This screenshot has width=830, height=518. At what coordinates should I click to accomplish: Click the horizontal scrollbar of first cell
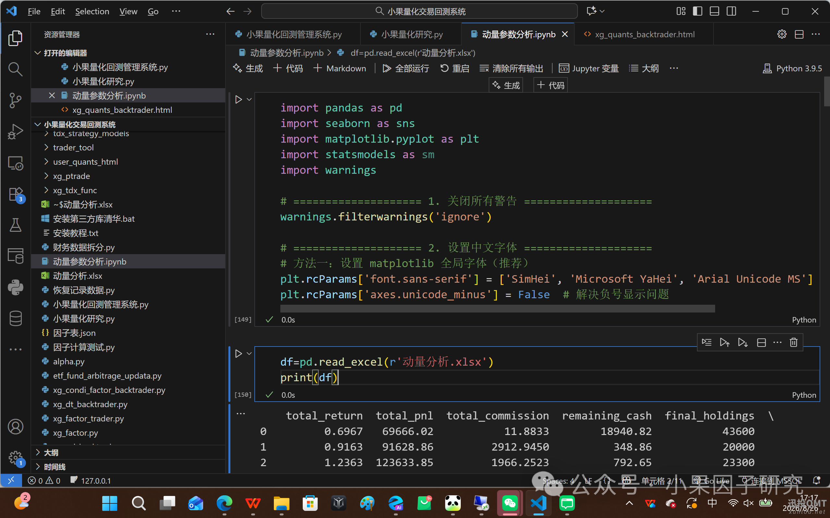[x=497, y=308]
